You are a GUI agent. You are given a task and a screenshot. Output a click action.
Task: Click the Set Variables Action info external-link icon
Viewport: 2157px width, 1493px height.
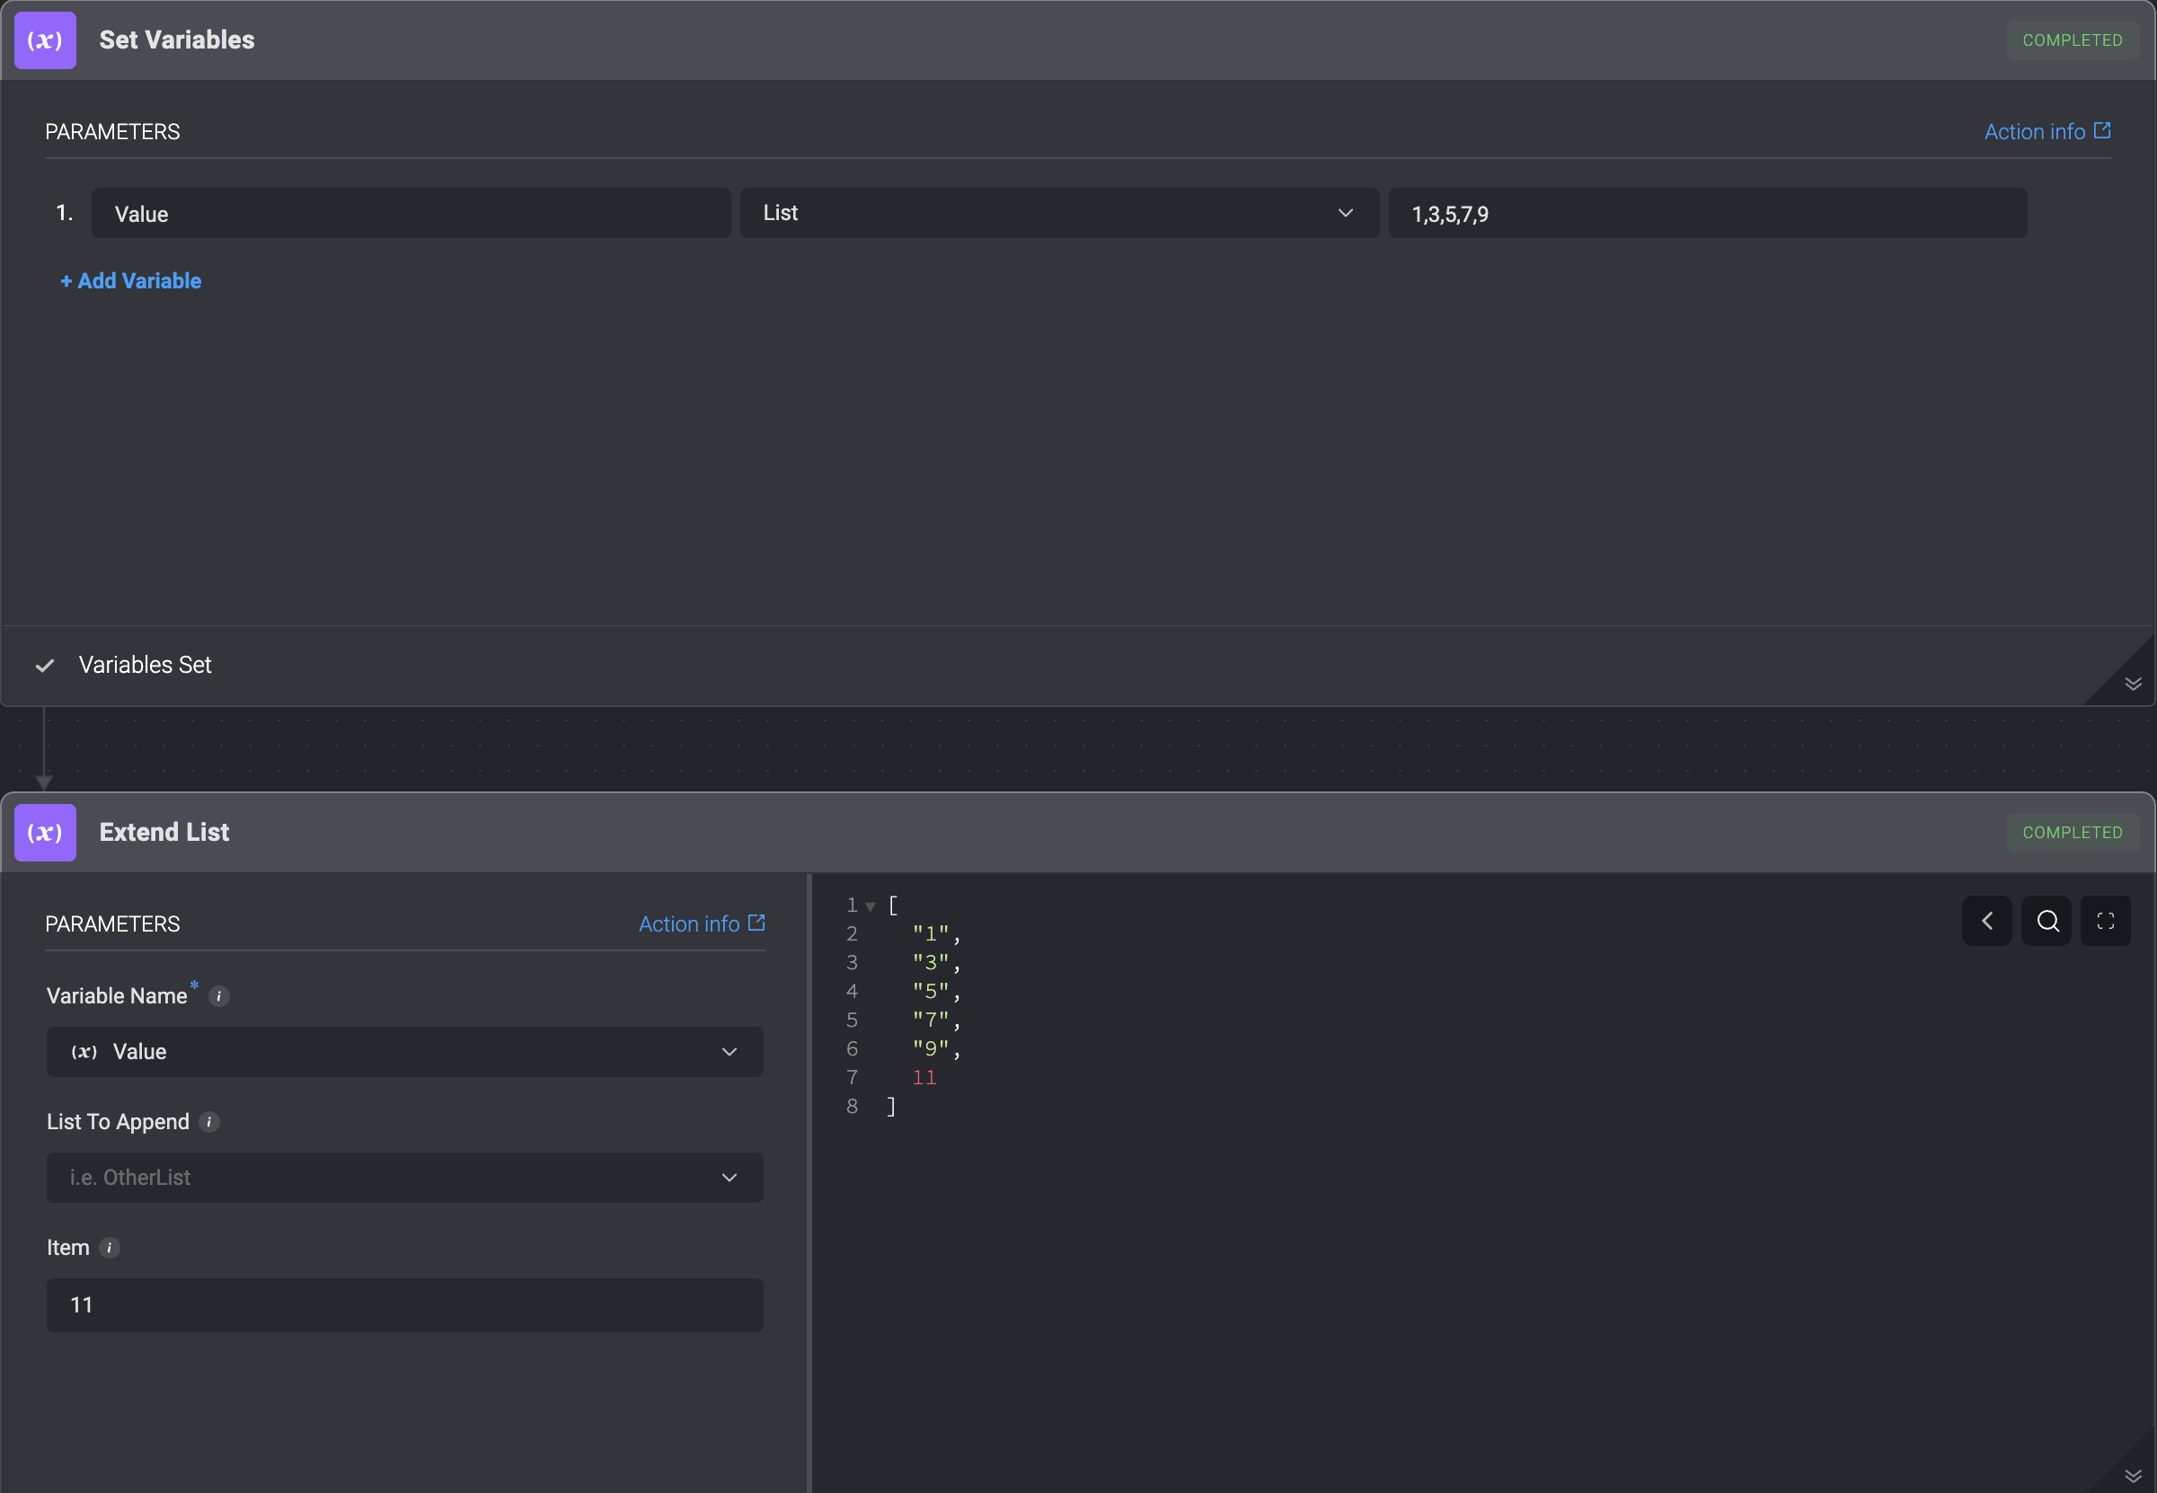2102,130
